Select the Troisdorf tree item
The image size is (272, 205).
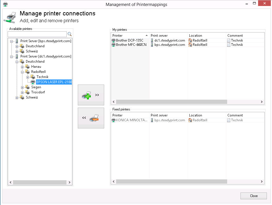[38, 92]
